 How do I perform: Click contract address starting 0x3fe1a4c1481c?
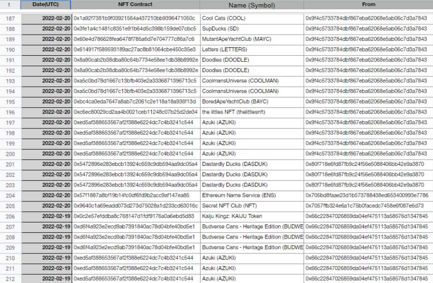click(x=135, y=29)
